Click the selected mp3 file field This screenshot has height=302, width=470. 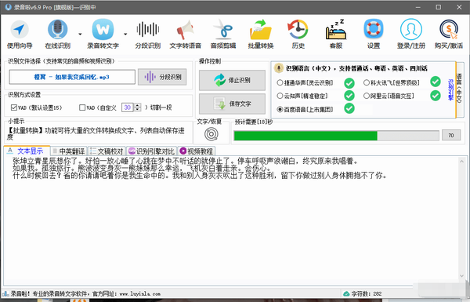pos(72,77)
